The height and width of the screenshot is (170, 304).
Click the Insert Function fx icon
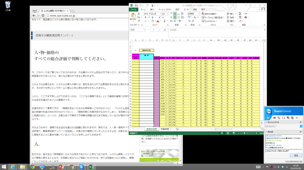click(165, 30)
